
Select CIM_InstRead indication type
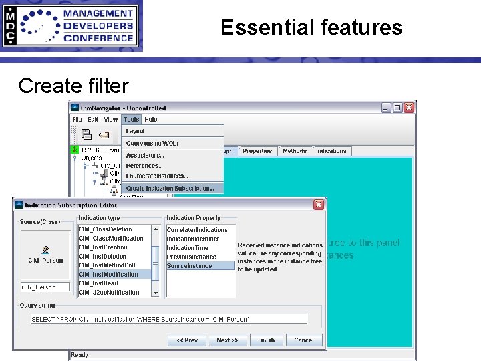coord(114,283)
